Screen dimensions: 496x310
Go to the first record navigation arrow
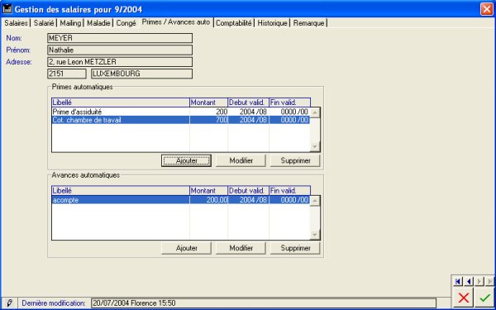(x=457, y=281)
